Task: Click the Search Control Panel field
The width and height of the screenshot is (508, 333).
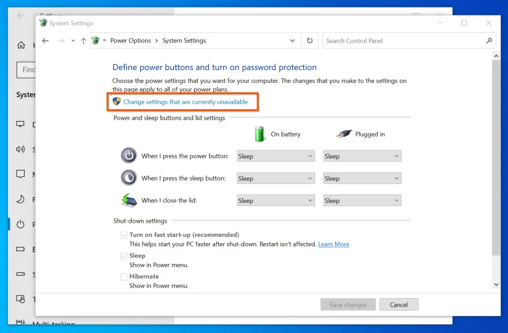Action: tap(402, 41)
